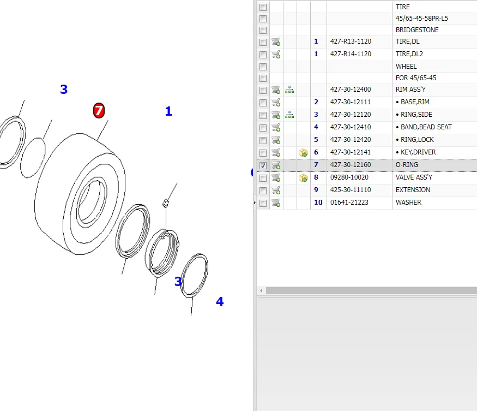Image resolution: width=477 pixels, height=411 pixels.
Task: Click item number 5 in the list
Action: point(316,140)
